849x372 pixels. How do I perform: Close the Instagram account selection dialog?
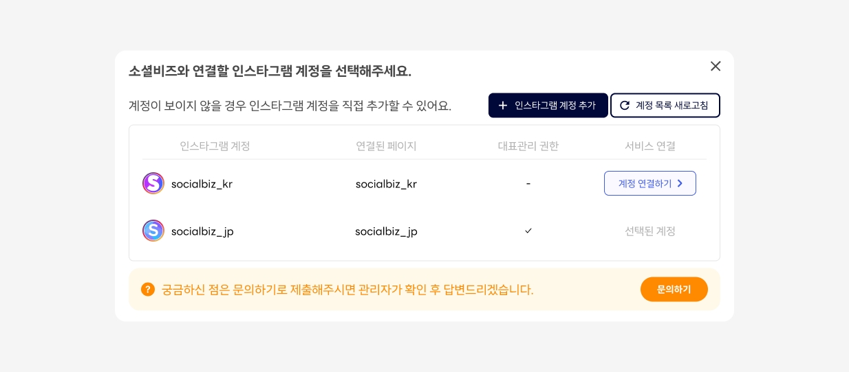coord(716,66)
